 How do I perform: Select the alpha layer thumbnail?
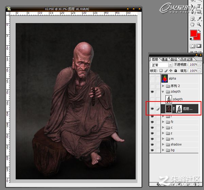point(165,79)
